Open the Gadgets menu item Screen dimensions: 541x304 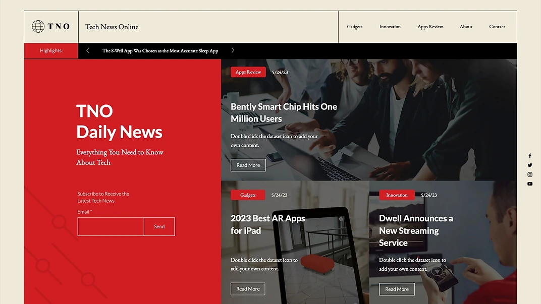point(354,26)
